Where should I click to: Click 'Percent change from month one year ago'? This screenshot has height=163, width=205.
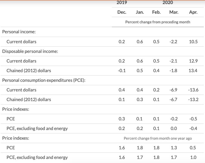click(157, 138)
